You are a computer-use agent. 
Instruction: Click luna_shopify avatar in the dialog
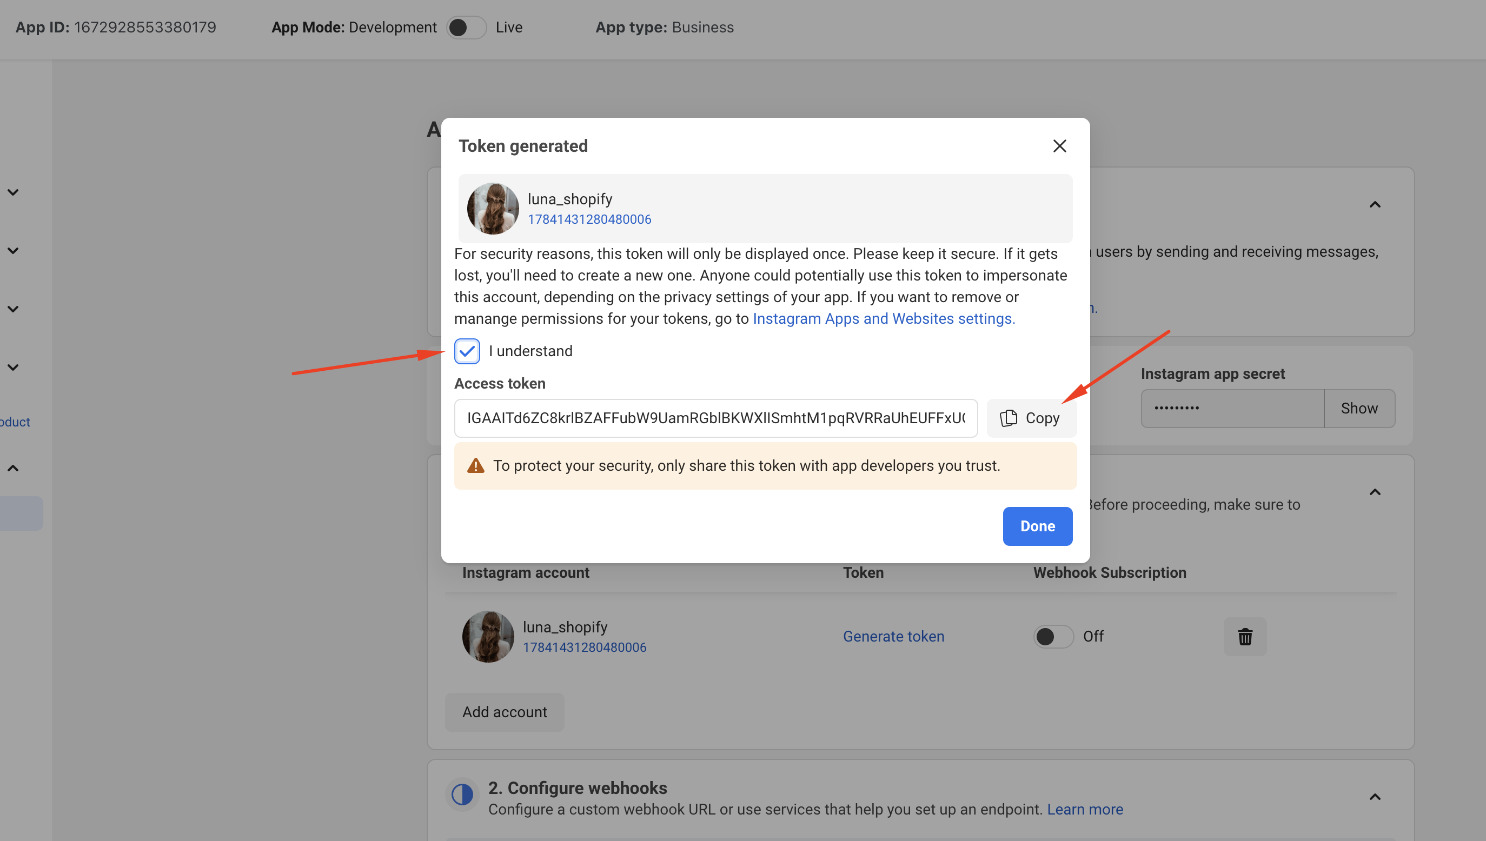(x=492, y=209)
